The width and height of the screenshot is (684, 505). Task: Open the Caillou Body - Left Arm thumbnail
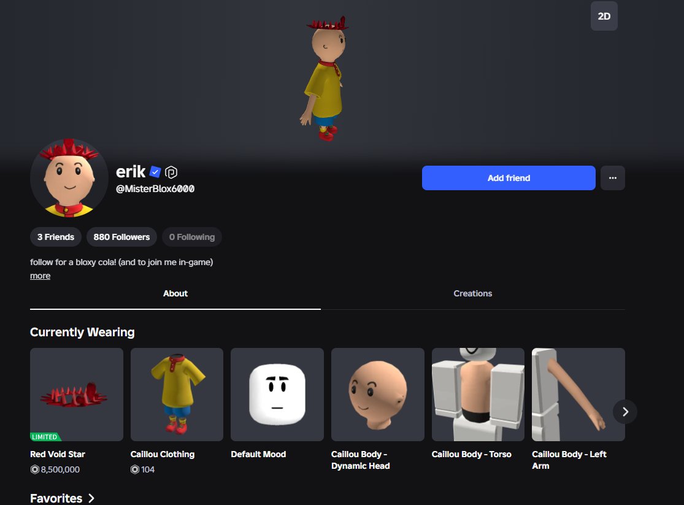[x=578, y=395]
